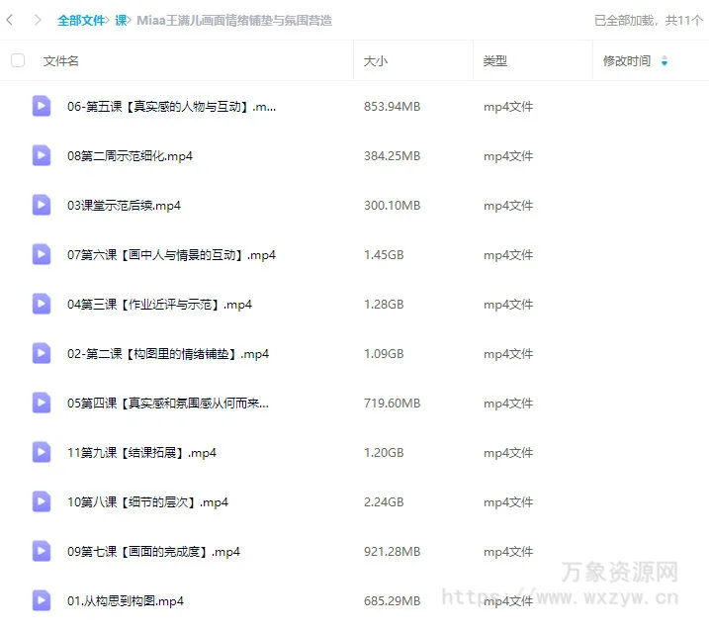
Task: Open file 01.从构思到构图.mp4
Action: click(x=126, y=601)
